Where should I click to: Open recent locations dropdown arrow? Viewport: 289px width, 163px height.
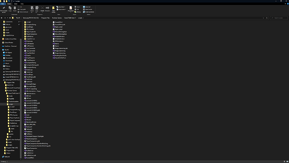click(x=8, y=18)
